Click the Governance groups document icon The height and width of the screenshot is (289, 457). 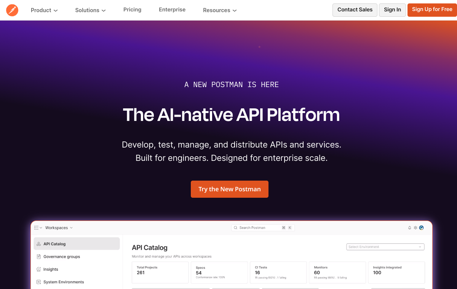tap(38, 257)
